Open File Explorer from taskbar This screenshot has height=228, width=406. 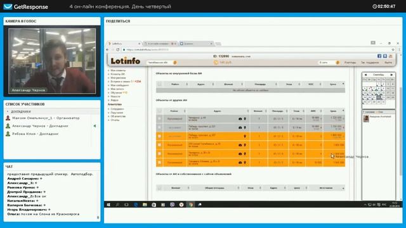pyautogui.click(x=145, y=205)
